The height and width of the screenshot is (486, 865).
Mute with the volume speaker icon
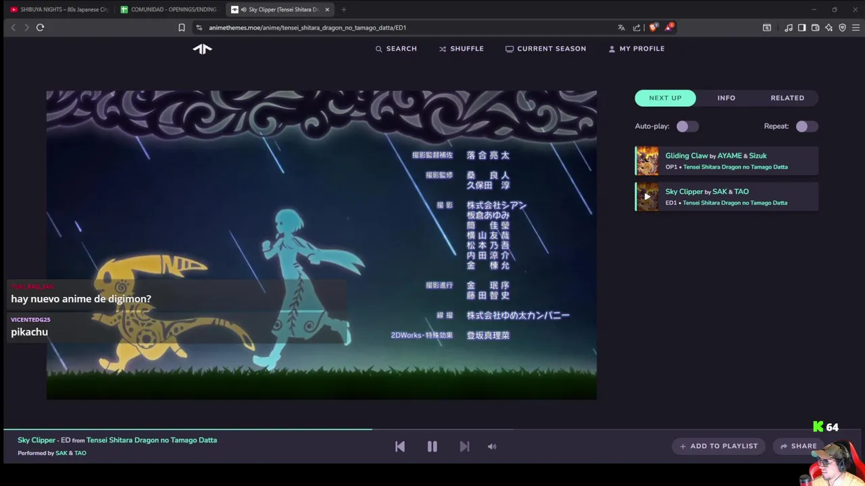tap(492, 446)
